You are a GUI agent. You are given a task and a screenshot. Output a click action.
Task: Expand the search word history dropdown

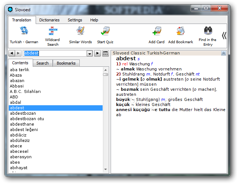click(90, 53)
